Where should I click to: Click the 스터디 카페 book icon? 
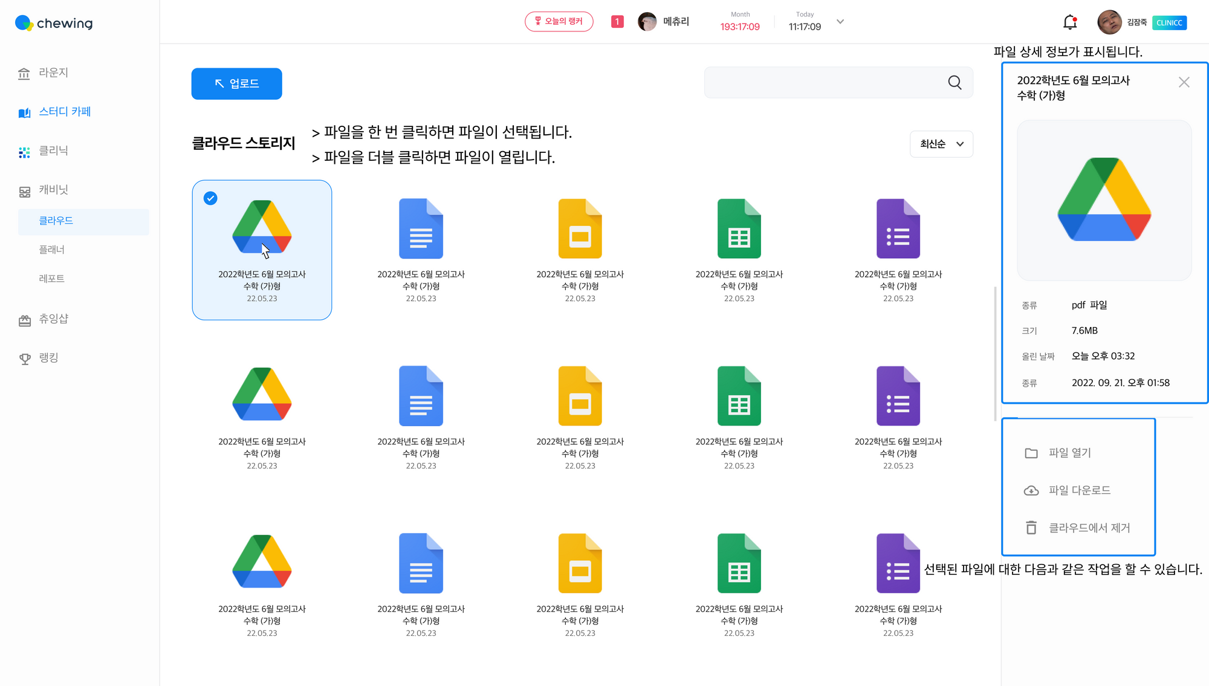24,112
